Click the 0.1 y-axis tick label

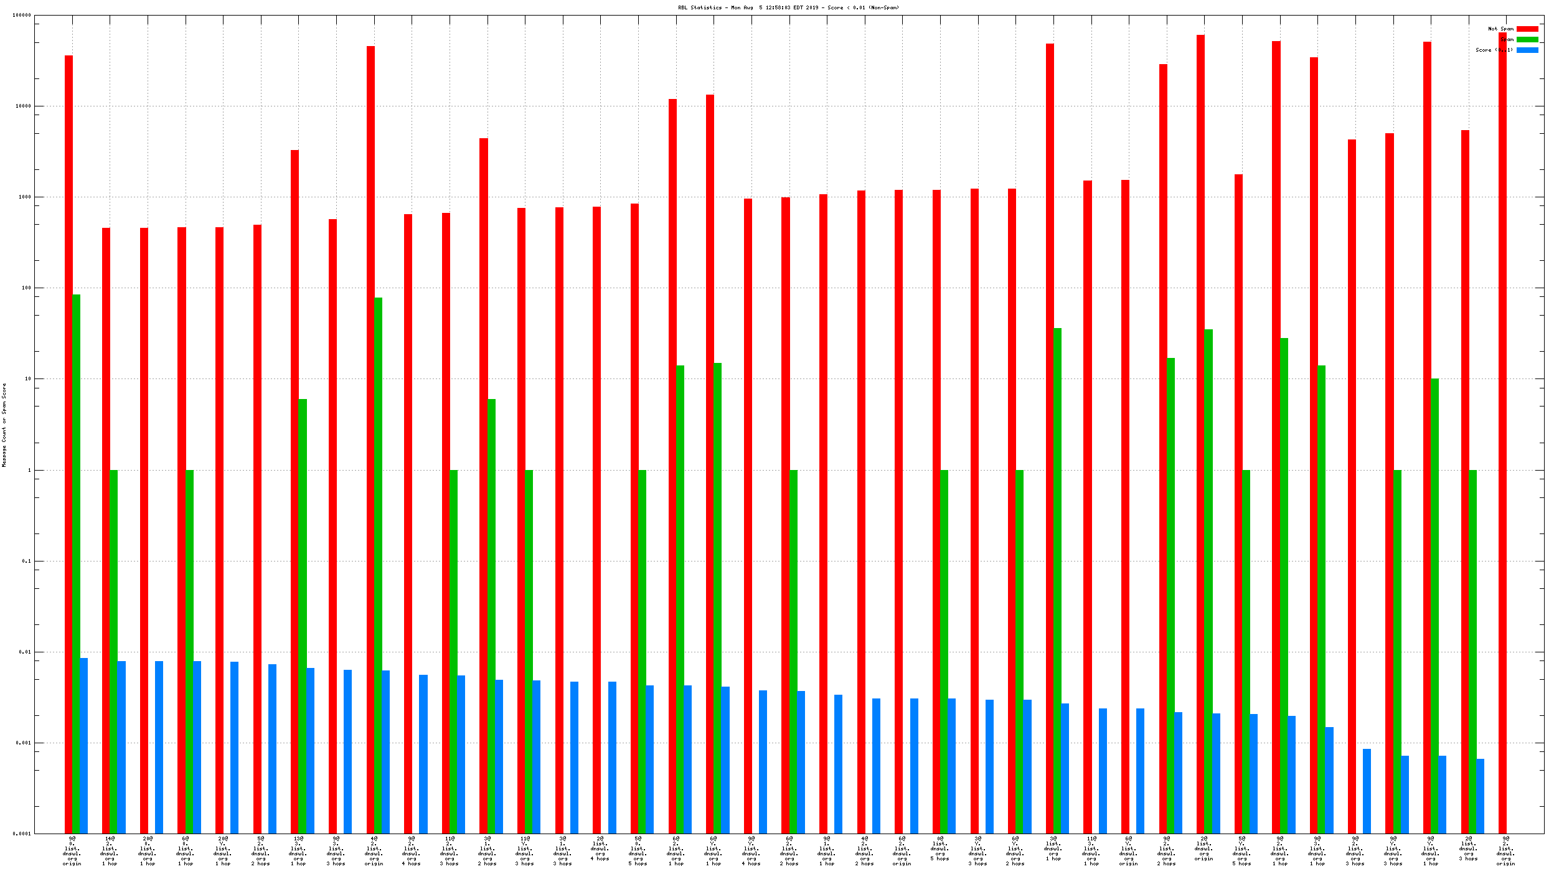pos(26,562)
